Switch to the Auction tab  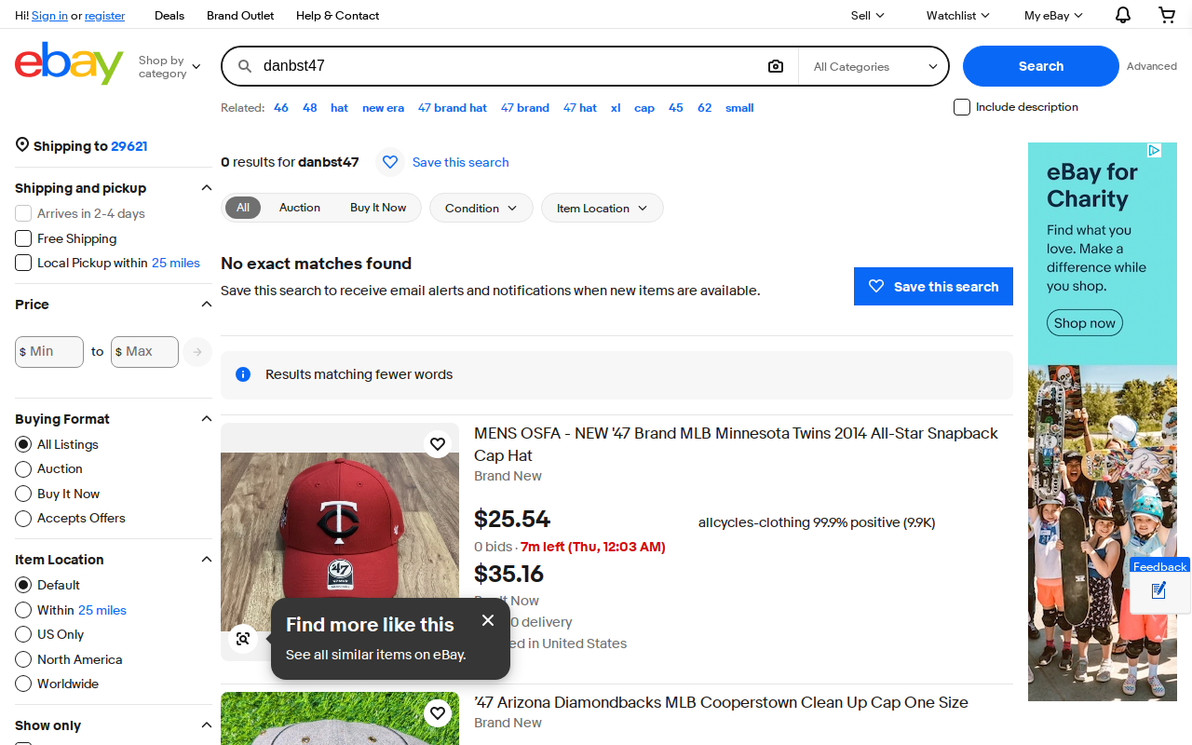pos(300,208)
